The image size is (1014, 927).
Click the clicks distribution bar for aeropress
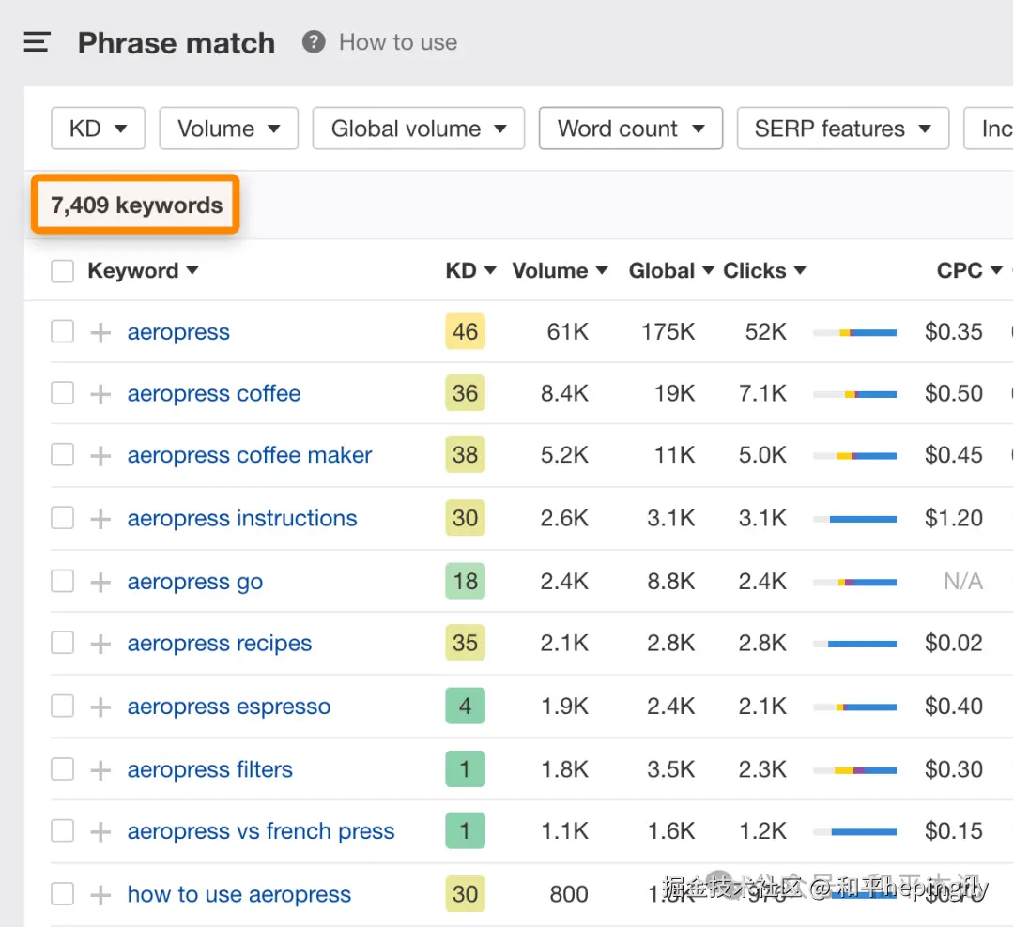pos(854,332)
